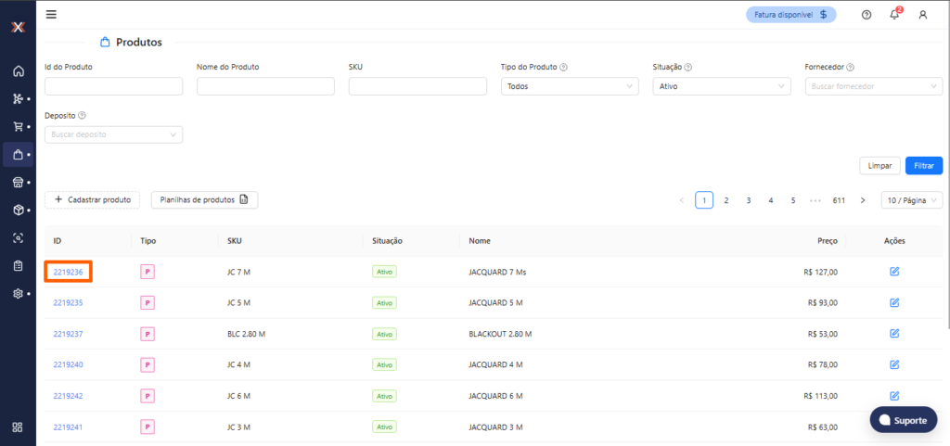Click edit icon for BLACKOUT 2.80 M
950x446 pixels.
(x=894, y=334)
